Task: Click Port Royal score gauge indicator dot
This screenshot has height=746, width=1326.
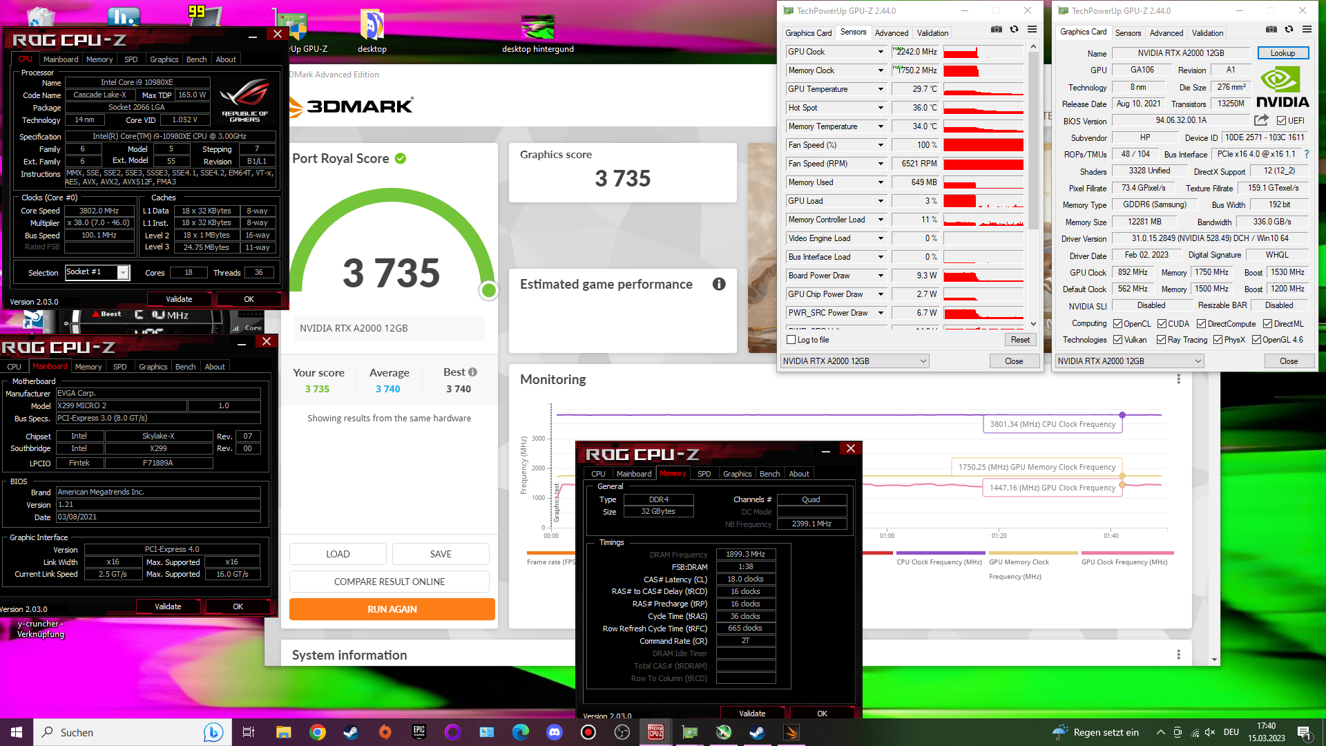Action: (x=488, y=290)
